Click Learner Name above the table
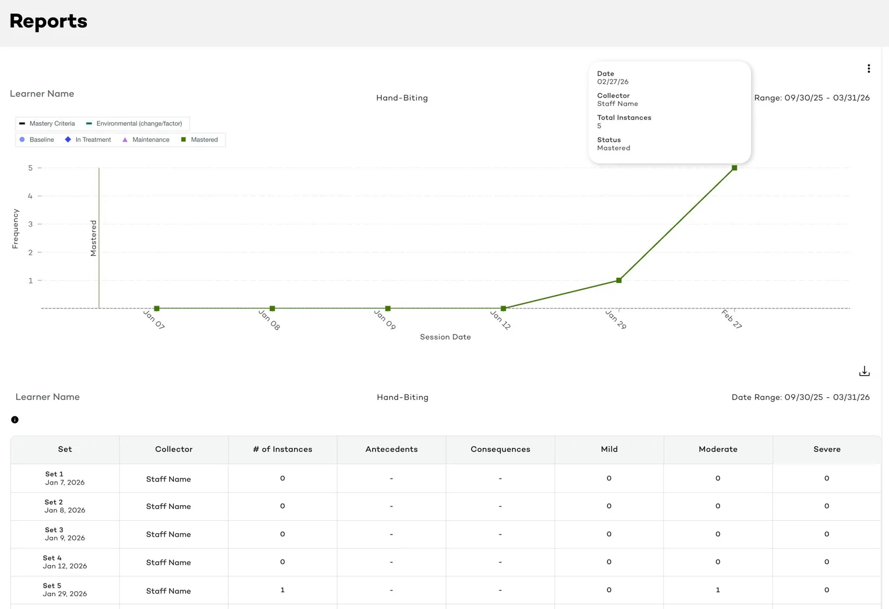The image size is (889, 609). pyautogui.click(x=48, y=397)
